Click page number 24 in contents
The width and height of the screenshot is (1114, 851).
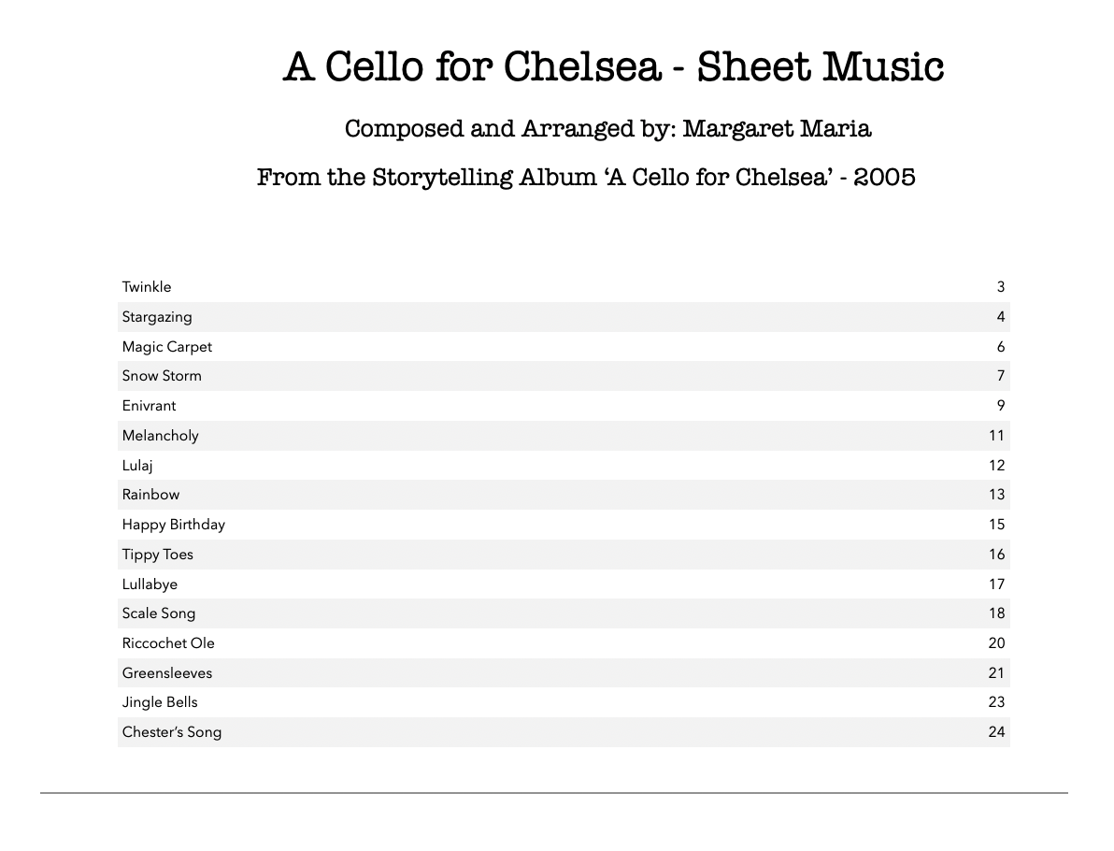pyautogui.click(x=996, y=732)
